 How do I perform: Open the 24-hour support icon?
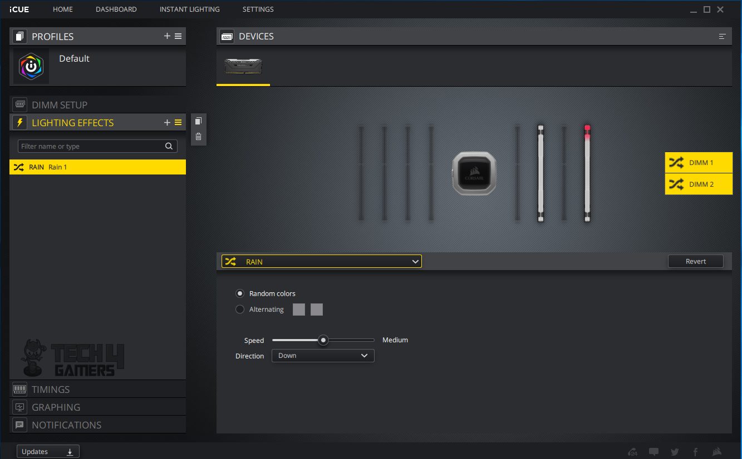633,452
